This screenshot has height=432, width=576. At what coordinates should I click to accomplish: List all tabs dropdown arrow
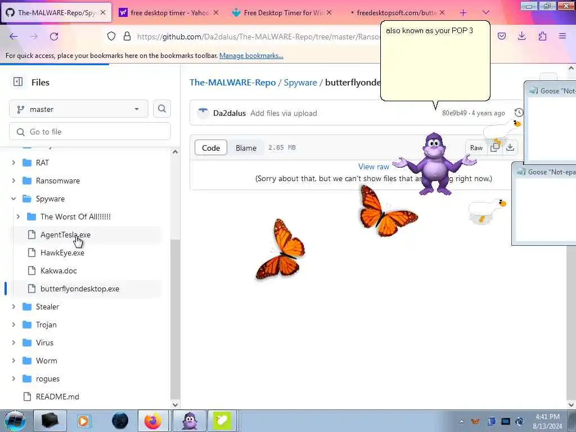(485, 13)
